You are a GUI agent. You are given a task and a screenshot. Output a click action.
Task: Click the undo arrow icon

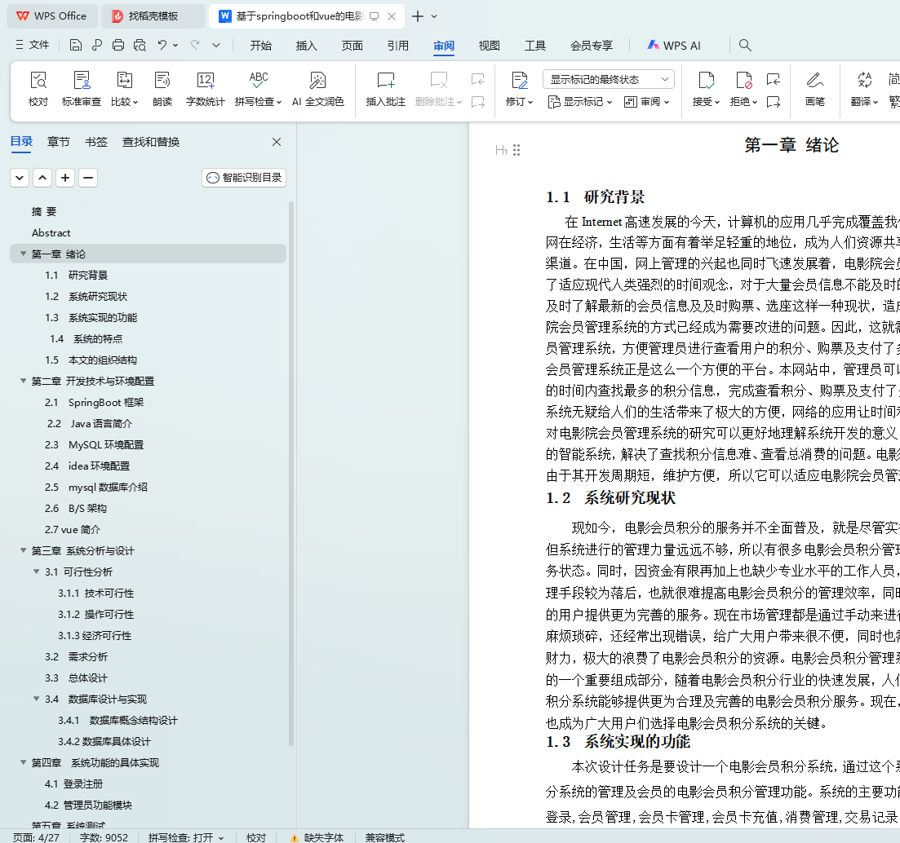pyautogui.click(x=162, y=45)
